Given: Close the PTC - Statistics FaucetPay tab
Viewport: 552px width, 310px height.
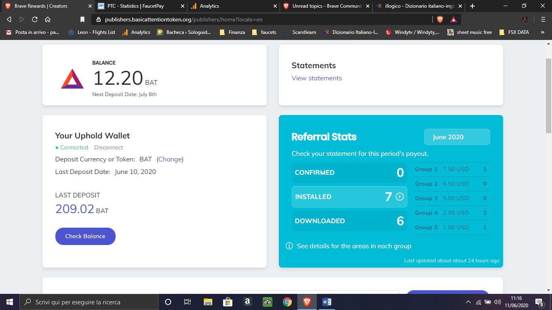Looking at the screenshot, I should click(x=183, y=6).
